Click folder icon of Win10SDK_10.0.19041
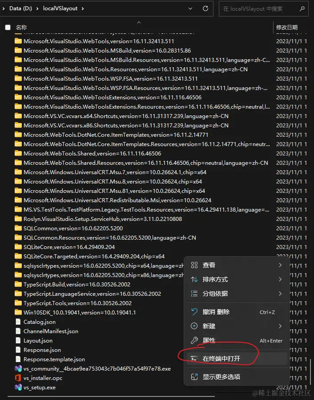The width and height of the screenshot is (314, 400). [18, 312]
